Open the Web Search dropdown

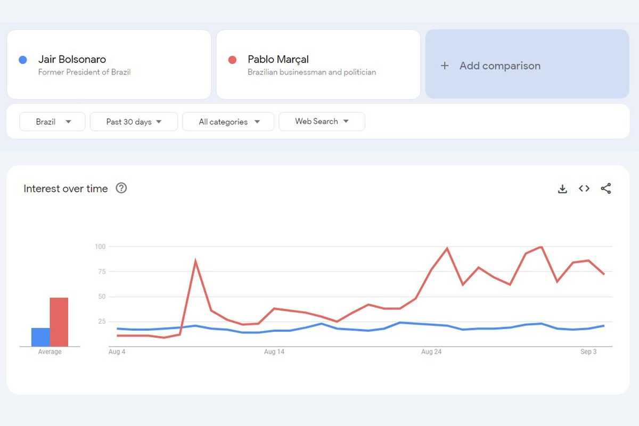[322, 121]
